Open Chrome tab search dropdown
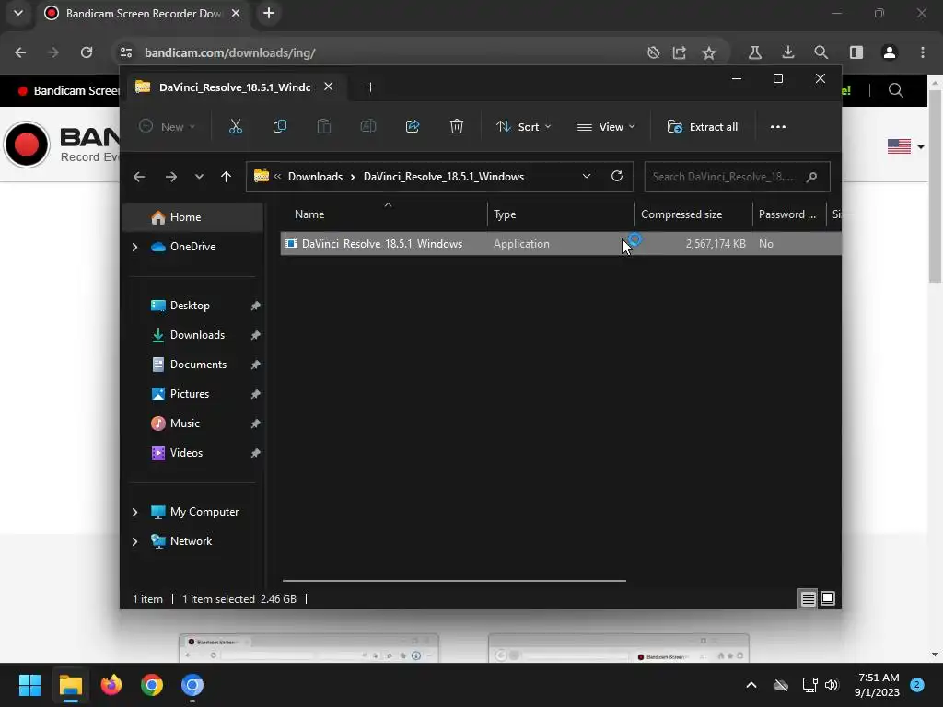Screen dimensions: 943x707 coord(18,13)
